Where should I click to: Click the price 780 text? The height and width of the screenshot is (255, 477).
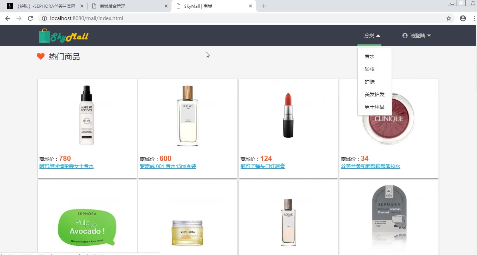[x=65, y=158]
